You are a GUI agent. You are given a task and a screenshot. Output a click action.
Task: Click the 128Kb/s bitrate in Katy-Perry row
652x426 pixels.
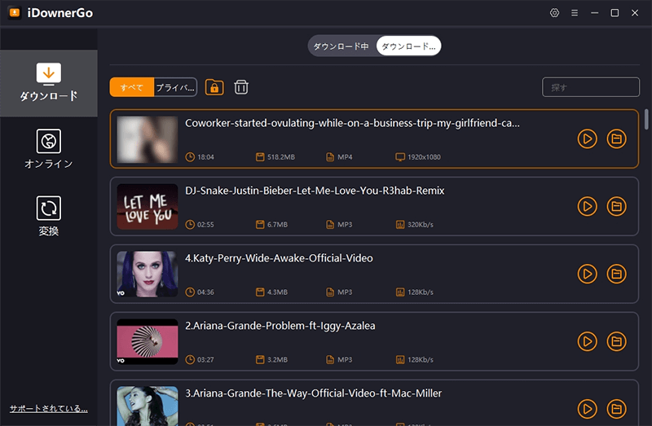pyautogui.click(x=421, y=292)
